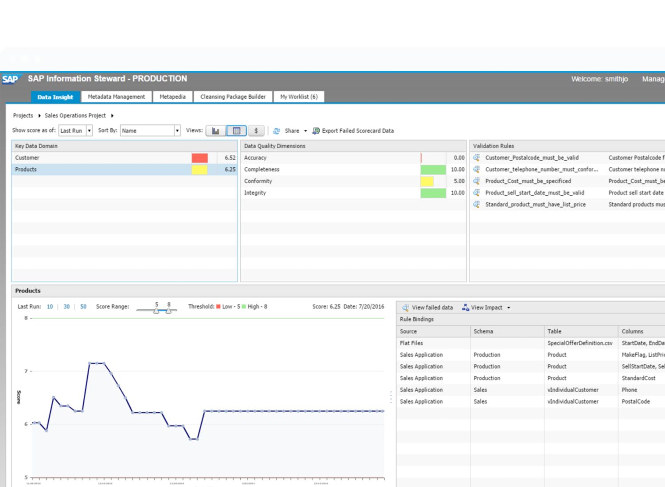Click Export Failed Scorecard Data icon
This screenshot has width=665, height=487.
[316, 131]
